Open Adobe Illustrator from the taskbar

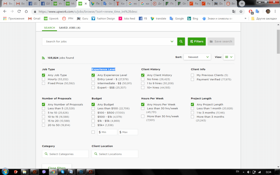click(x=34, y=172)
